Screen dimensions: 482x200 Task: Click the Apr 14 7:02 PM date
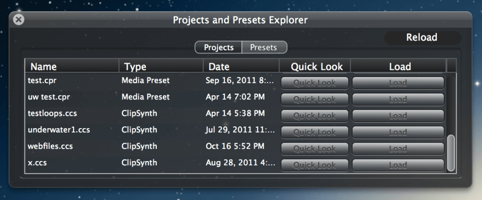pos(235,97)
